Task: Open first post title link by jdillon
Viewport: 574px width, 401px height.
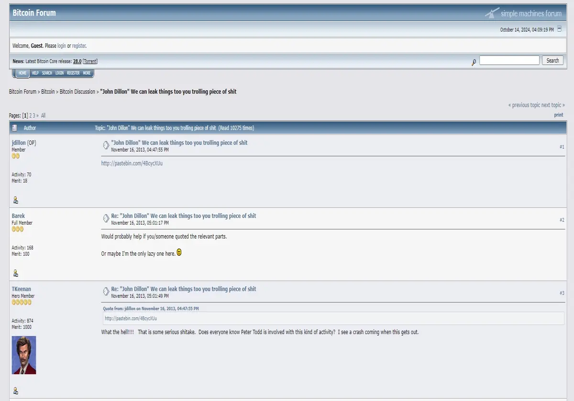Action: pos(179,142)
